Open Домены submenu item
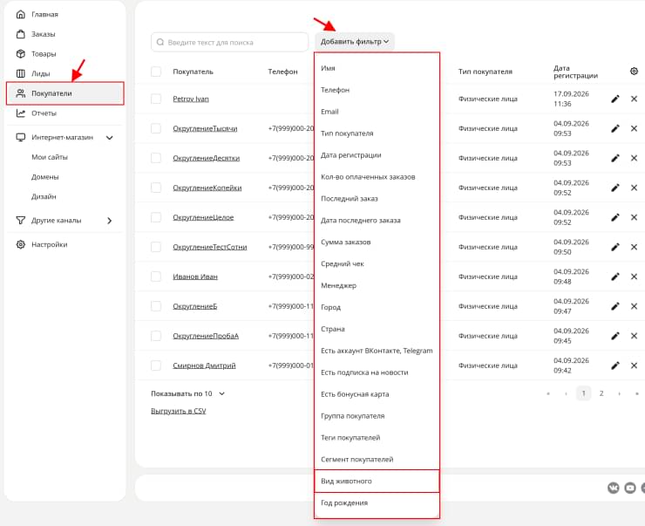Image resolution: width=645 pixels, height=526 pixels. pyautogui.click(x=44, y=177)
